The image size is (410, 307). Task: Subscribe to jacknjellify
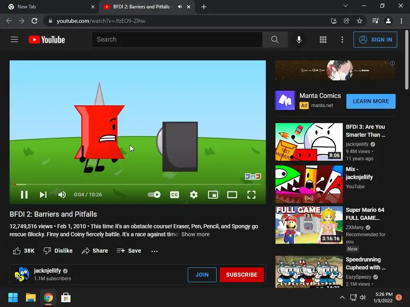(x=241, y=275)
